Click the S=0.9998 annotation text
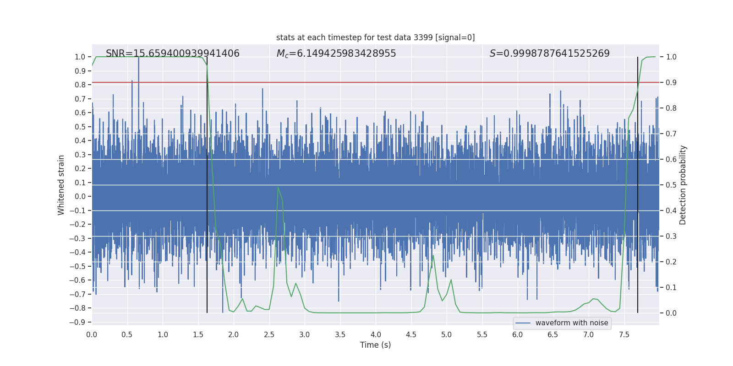The width and height of the screenshot is (733, 366). tap(549, 54)
